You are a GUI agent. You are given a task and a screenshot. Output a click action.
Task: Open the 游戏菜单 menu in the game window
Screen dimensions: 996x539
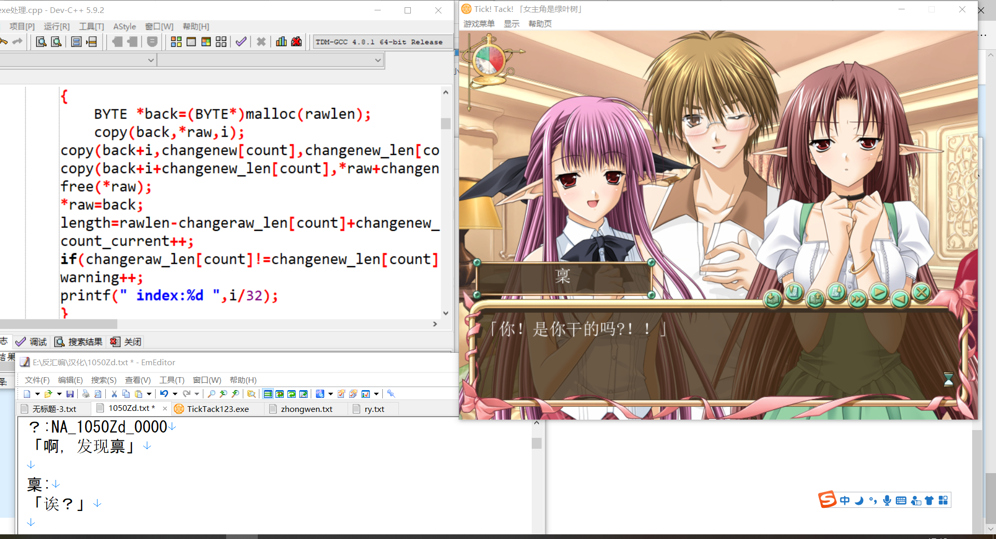(x=479, y=24)
